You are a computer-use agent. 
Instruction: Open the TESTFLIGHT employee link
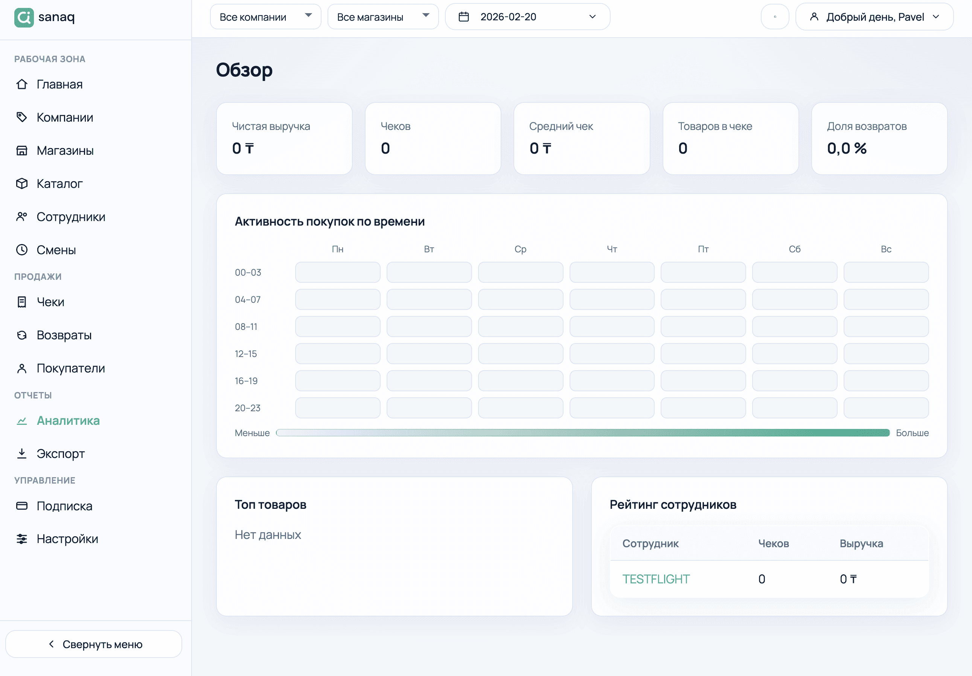click(656, 578)
